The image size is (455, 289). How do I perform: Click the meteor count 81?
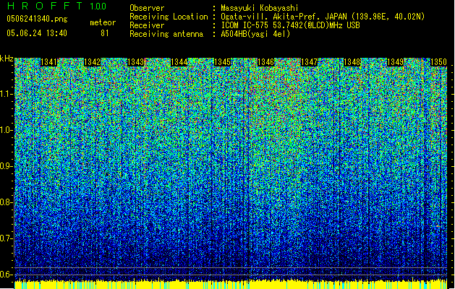105,33
